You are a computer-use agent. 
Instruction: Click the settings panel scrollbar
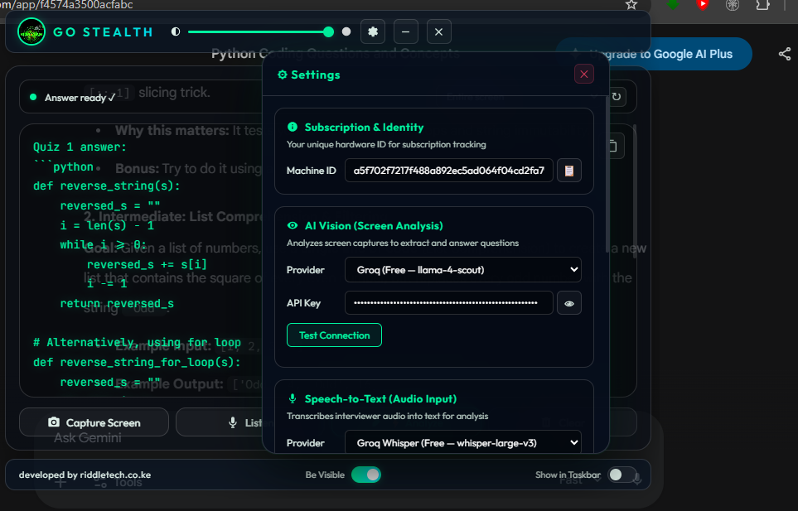click(607, 173)
